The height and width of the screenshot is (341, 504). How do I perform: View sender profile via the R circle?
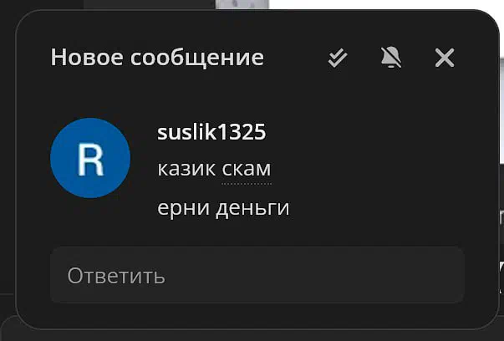tap(90, 158)
